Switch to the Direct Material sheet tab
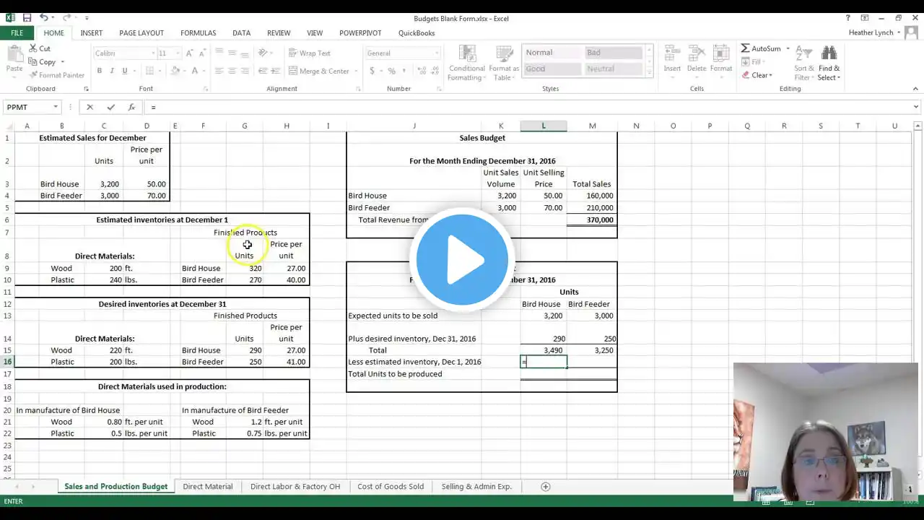The image size is (924, 520). pos(208,486)
